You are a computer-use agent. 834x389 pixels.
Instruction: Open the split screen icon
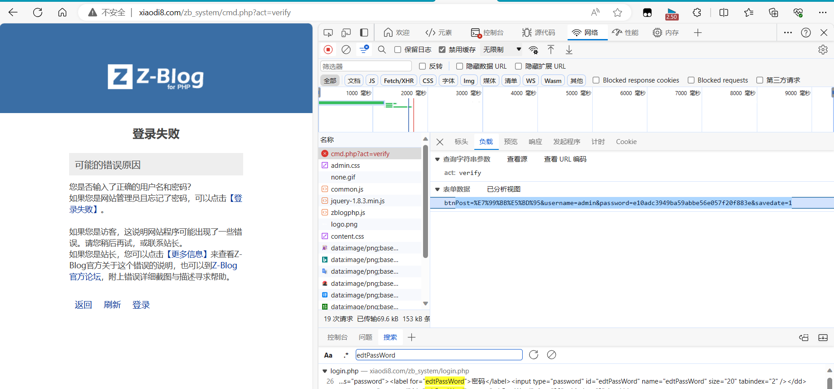[724, 13]
